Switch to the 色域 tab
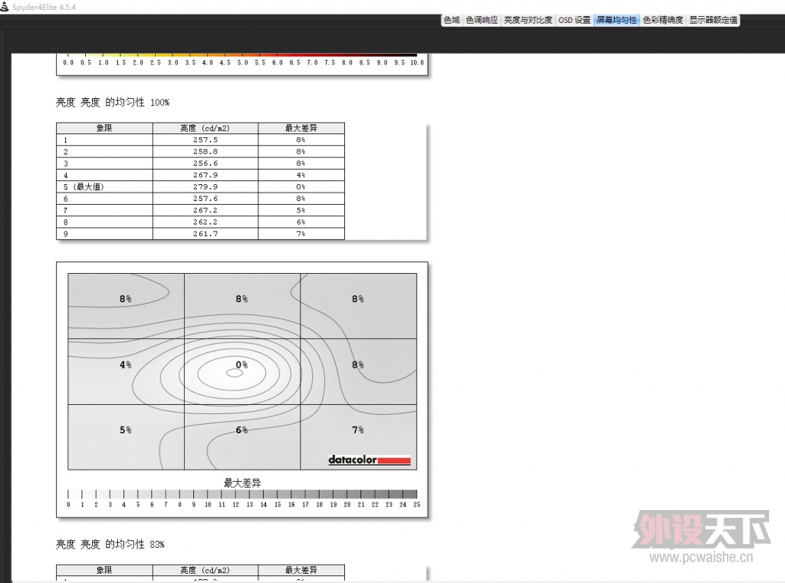This screenshot has width=785, height=583. coord(452,20)
